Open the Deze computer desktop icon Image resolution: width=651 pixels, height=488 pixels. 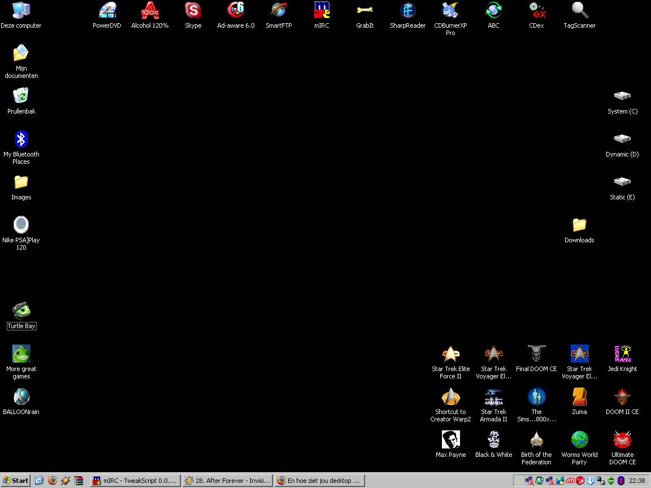pos(21,15)
